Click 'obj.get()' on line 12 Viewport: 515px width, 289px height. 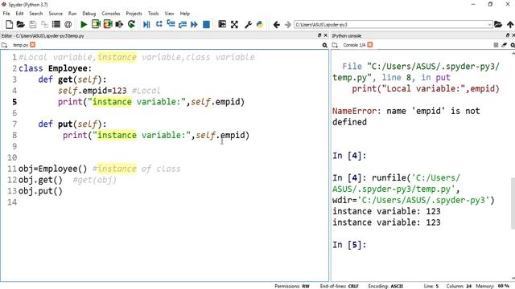40,180
